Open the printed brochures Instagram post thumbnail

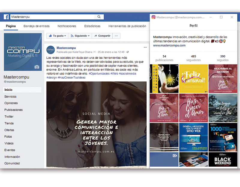coord(193,159)
